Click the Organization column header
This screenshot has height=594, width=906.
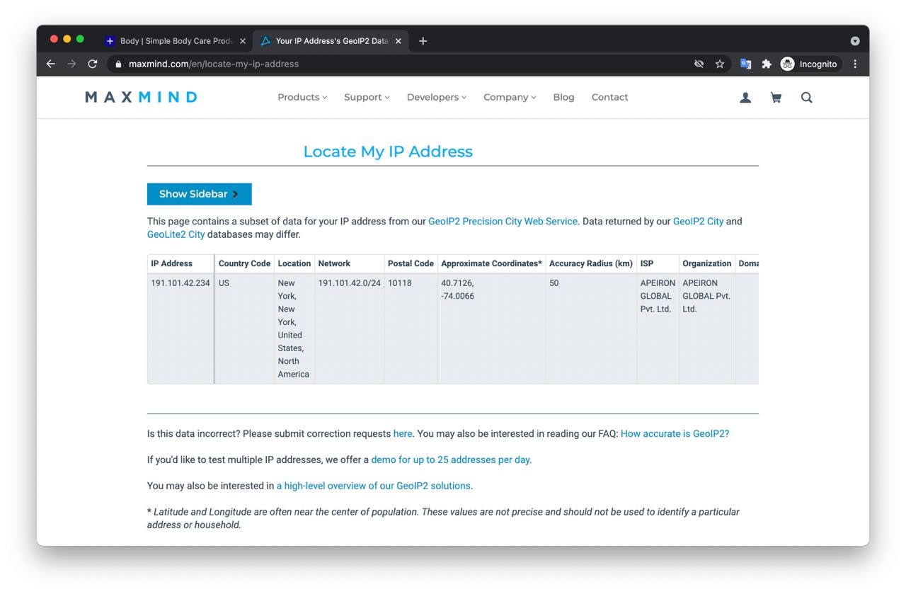(x=707, y=263)
